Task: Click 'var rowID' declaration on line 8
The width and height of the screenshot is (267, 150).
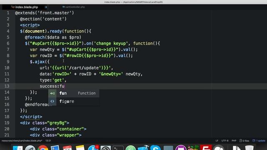Action: click(41, 55)
